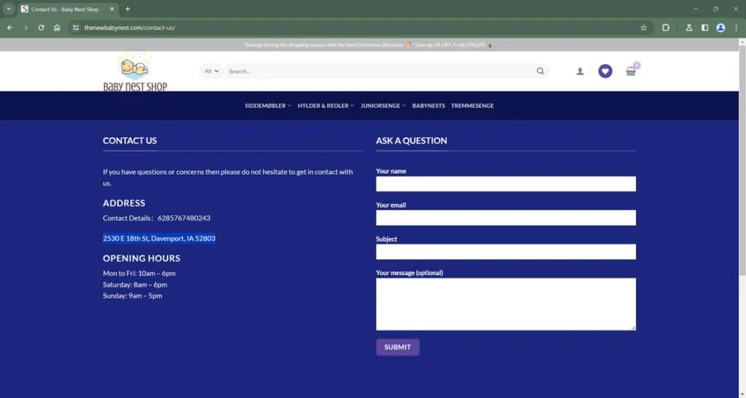Click the Baby Nest Shop logo
Screen dimensions: 746x398
pos(135,72)
